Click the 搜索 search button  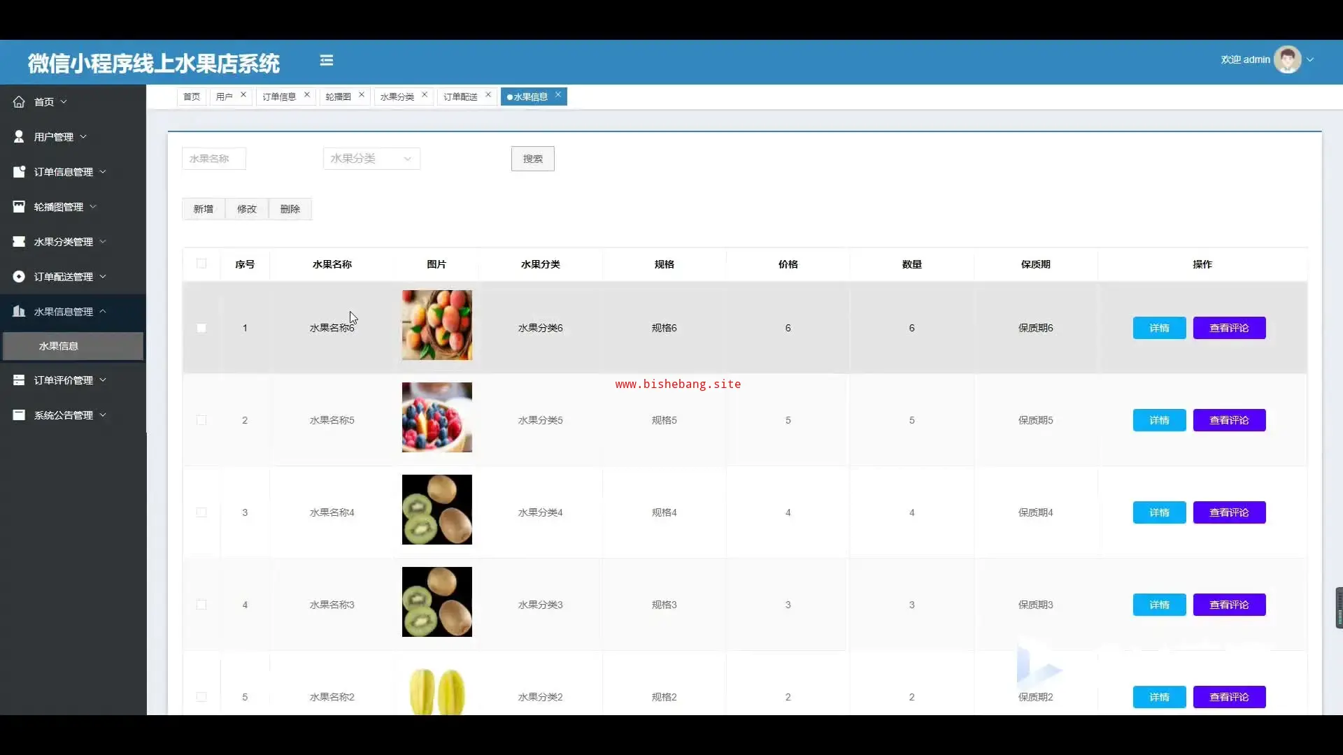point(532,159)
